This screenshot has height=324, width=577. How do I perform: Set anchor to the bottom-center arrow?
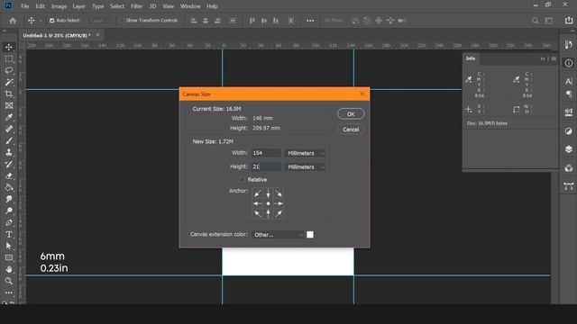pos(269,213)
